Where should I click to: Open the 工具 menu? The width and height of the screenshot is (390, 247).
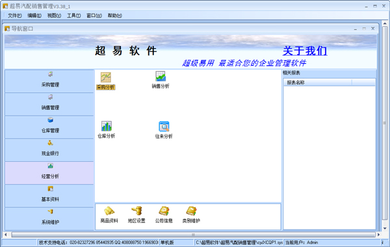point(73,16)
